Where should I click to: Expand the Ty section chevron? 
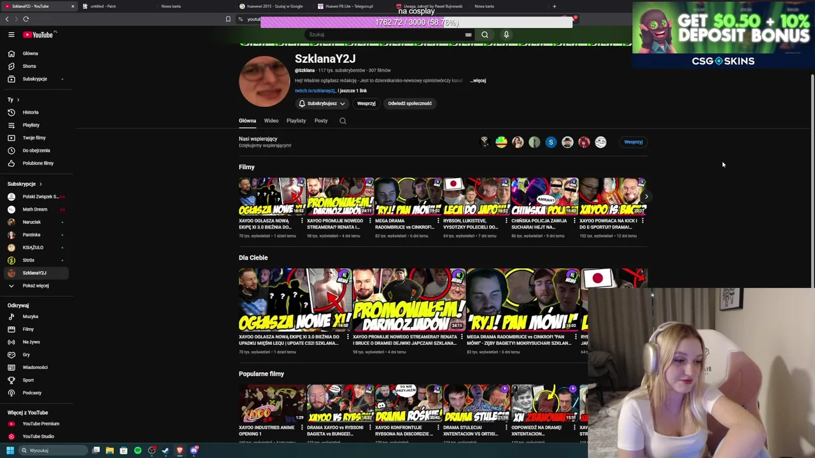18,100
